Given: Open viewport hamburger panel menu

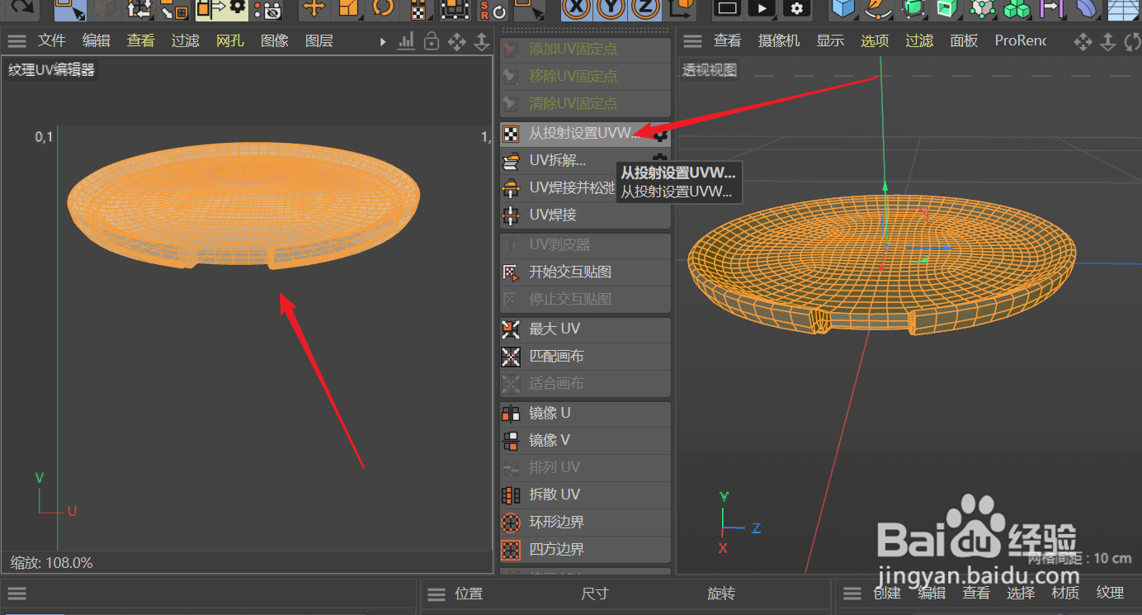Looking at the screenshot, I should point(693,41).
